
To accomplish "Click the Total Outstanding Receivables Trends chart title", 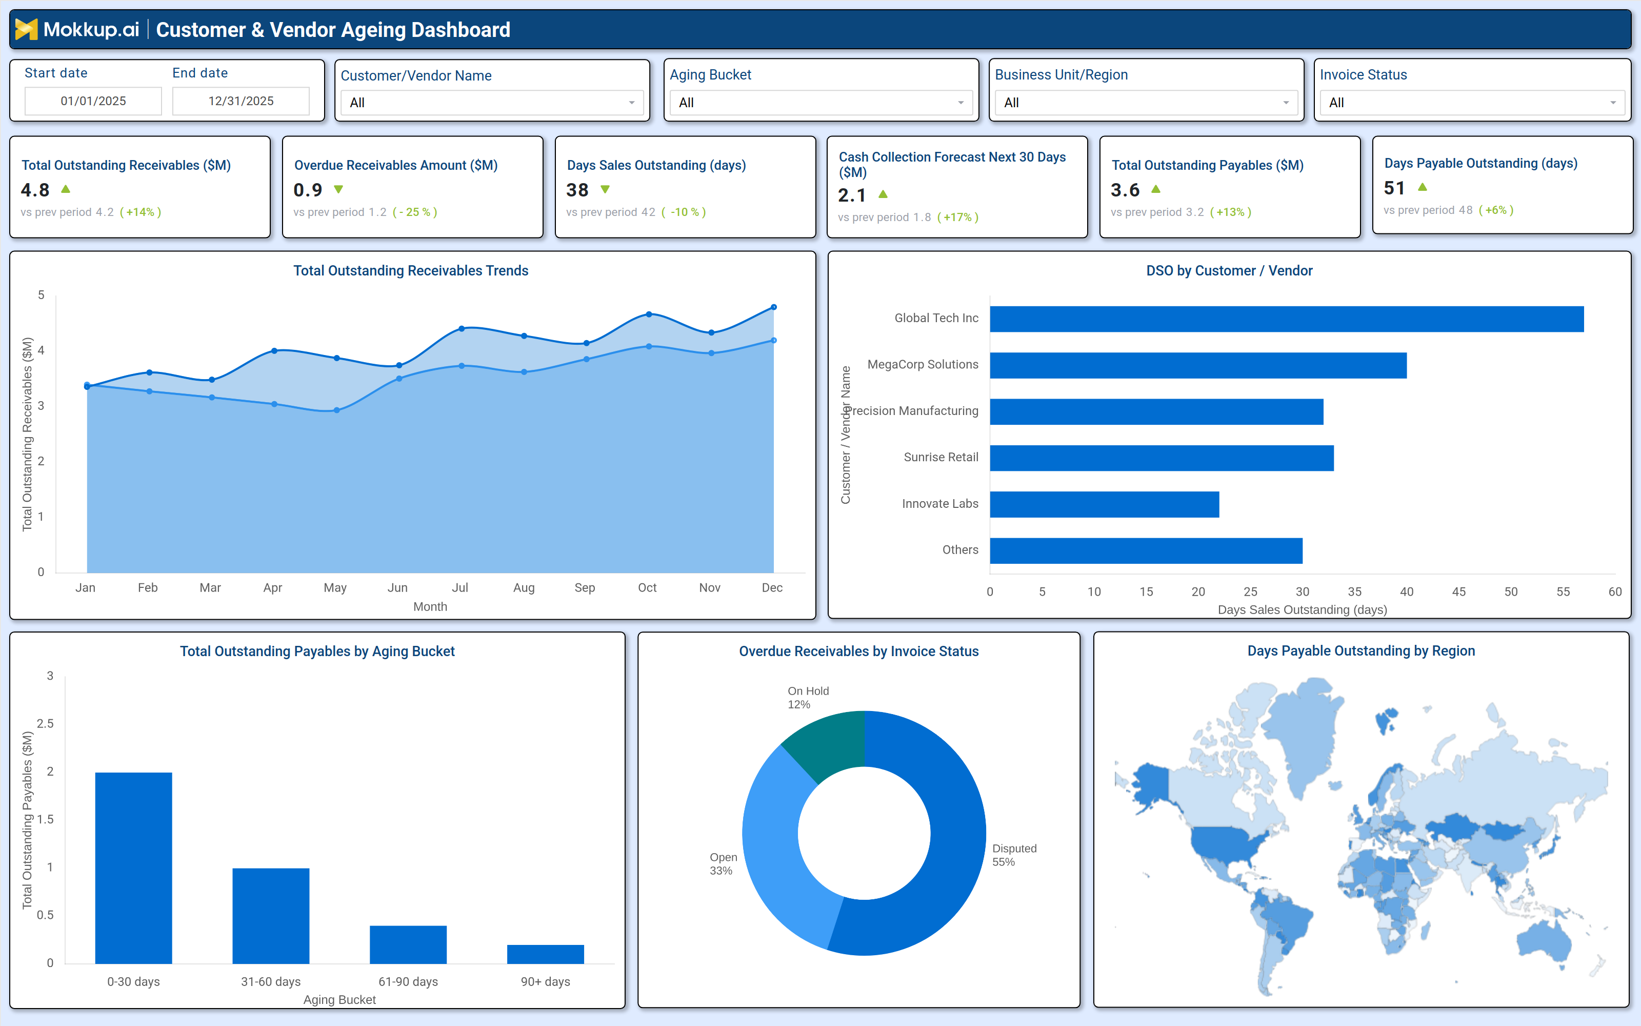I will click(x=411, y=270).
